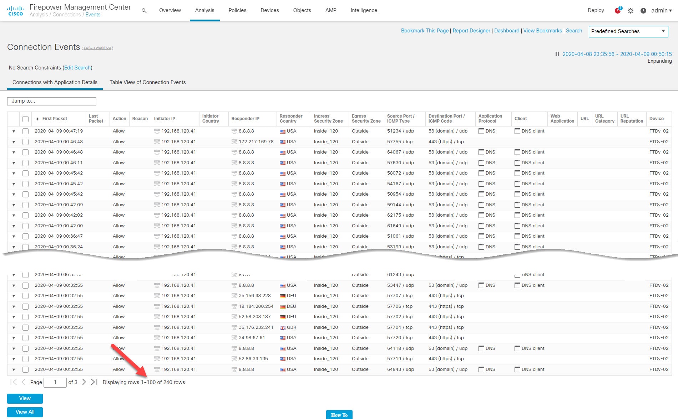This screenshot has height=419, width=678.
Task: Open the admin user menu
Action: [661, 10]
